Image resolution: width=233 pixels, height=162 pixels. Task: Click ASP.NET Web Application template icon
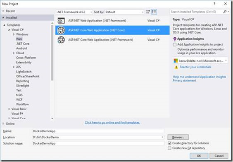pos(61,21)
